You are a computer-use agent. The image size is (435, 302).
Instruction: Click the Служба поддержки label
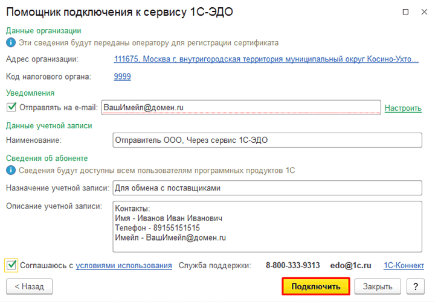click(x=214, y=265)
